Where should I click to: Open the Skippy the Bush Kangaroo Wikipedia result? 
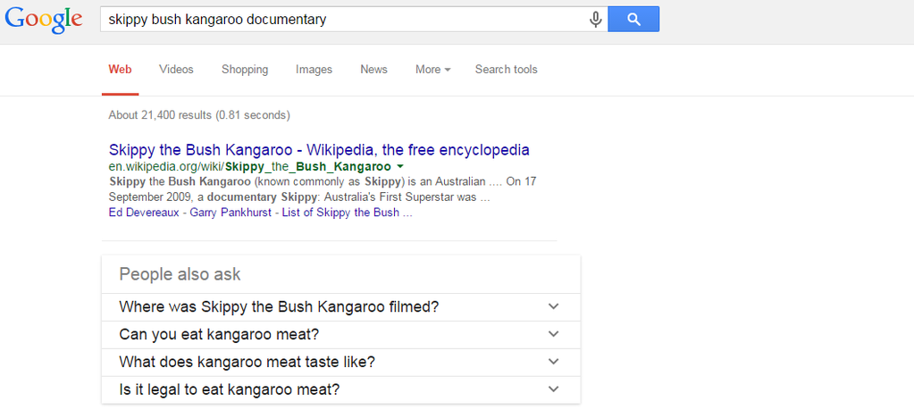(319, 150)
